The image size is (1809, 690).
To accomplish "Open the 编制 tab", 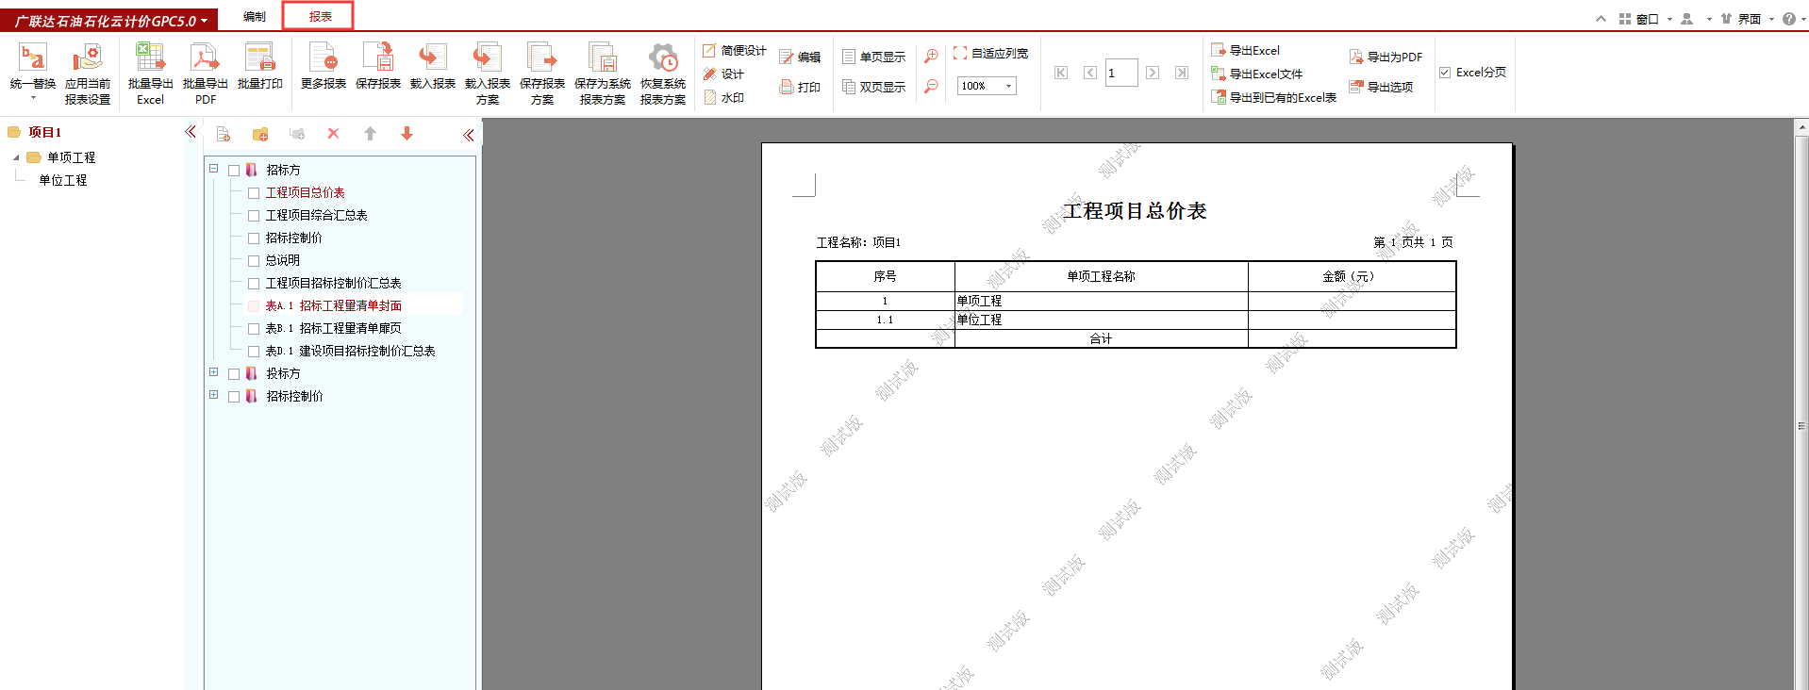I will [x=255, y=17].
